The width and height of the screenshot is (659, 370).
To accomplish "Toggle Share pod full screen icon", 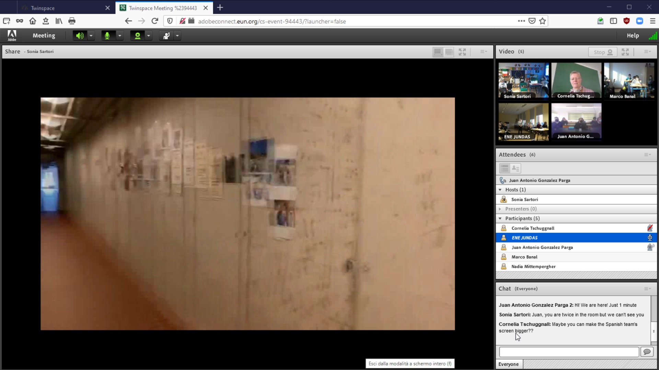I will click(x=462, y=52).
